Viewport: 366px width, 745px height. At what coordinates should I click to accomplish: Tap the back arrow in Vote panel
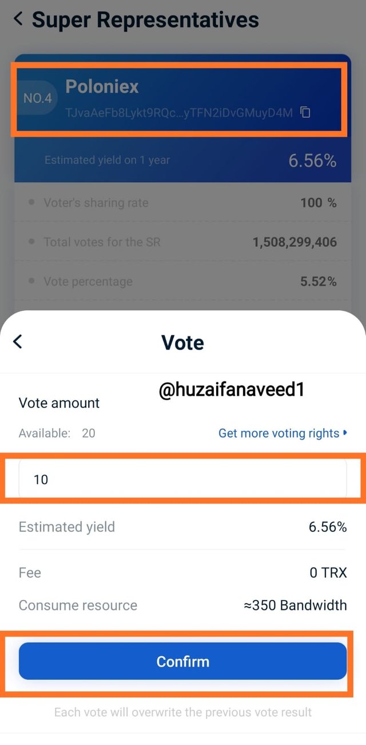pyautogui.click(x=18, y=342)
